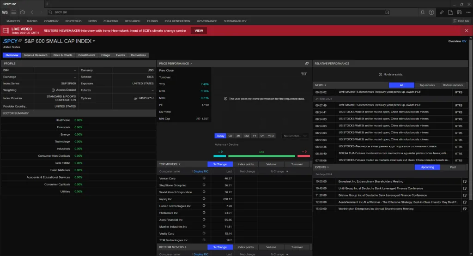473x256 pixels.
Task: Show Past events
Action: [x=453, y=167]
